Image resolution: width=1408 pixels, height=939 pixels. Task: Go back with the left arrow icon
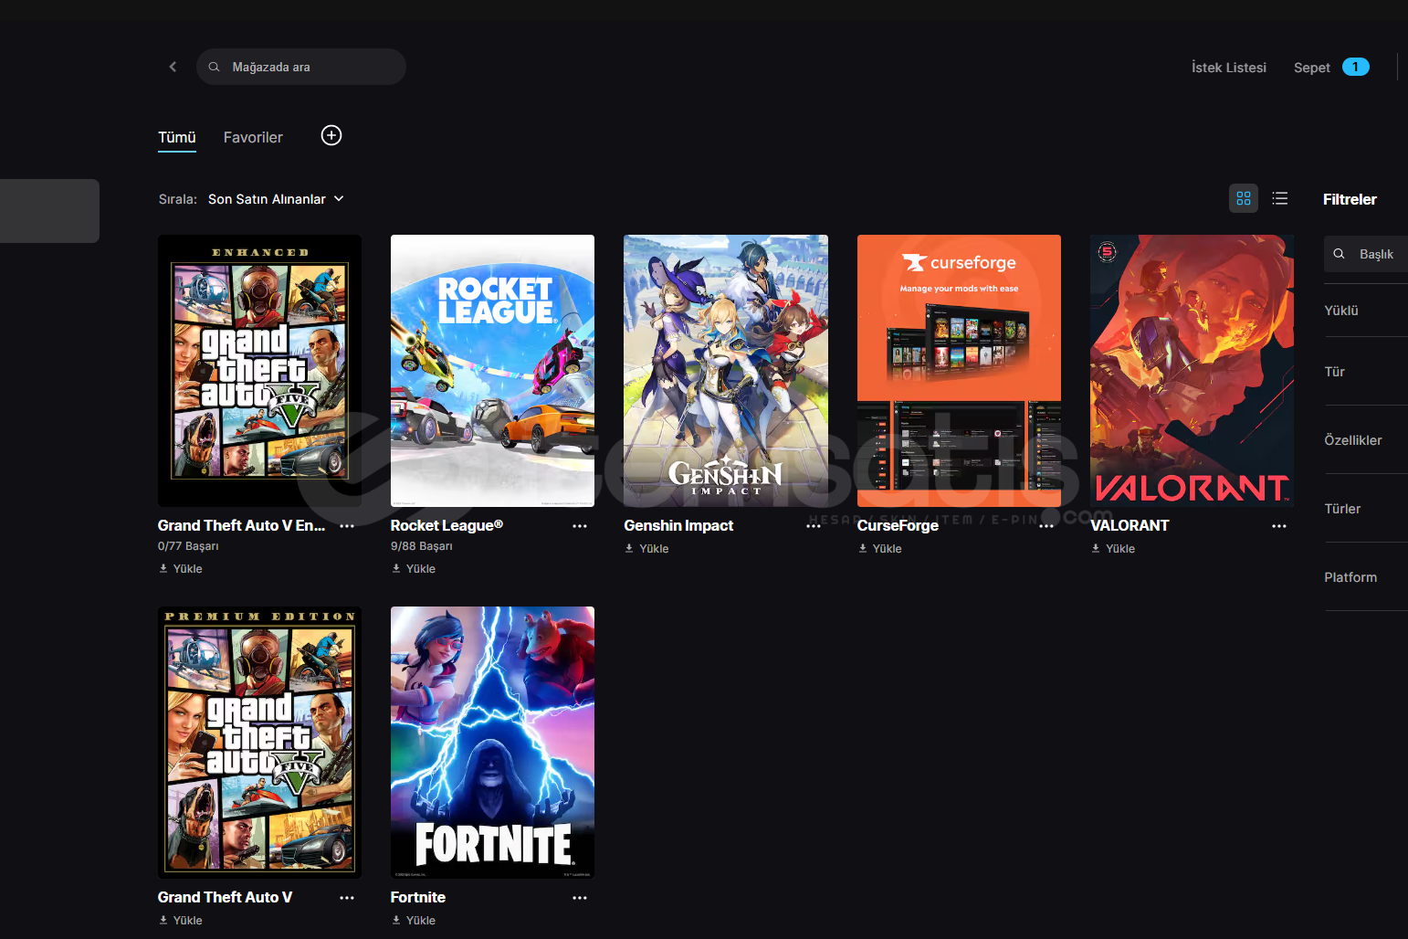pos(173,67)
